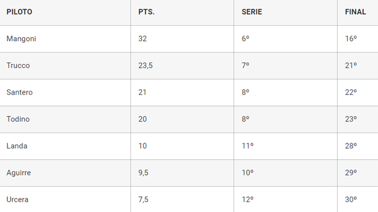Select Trucco's 23,5 points cell
Image resolution: width=378 pixels, height=212 pixels.
tap(146, 65)
